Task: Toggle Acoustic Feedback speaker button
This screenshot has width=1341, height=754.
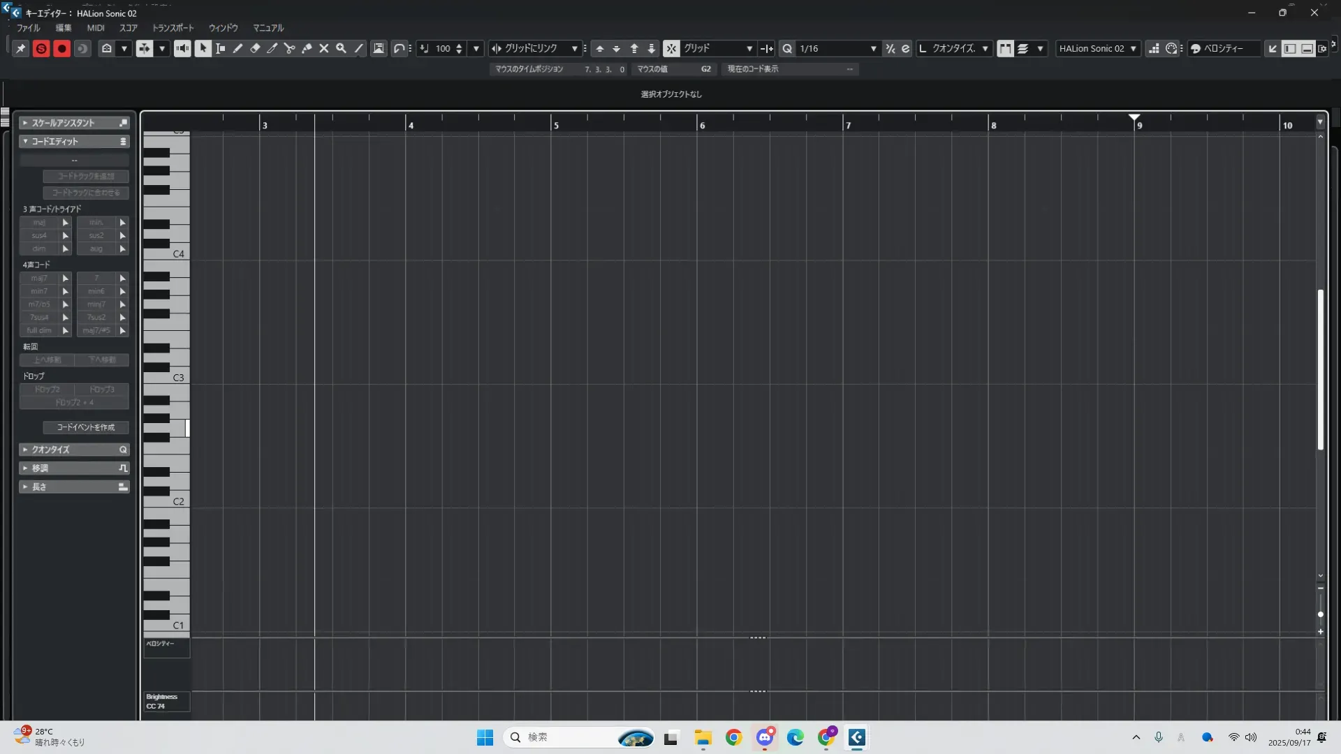Action: 182,48
